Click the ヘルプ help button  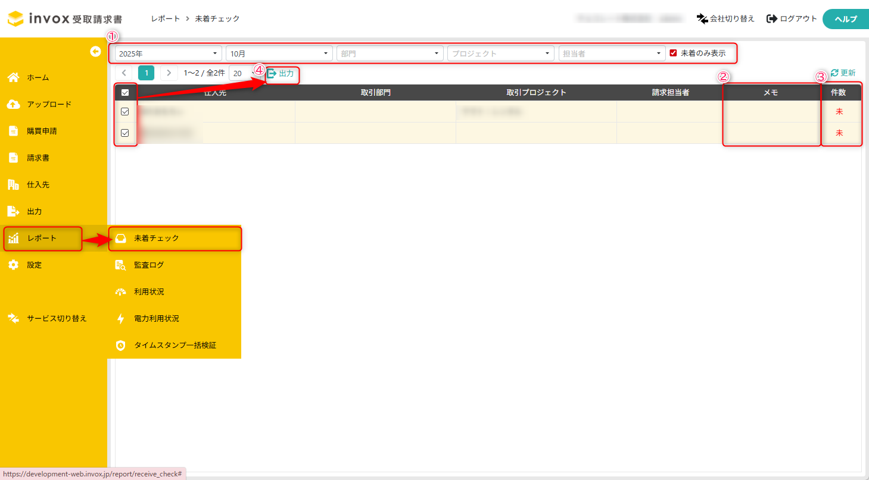[845, 19]
